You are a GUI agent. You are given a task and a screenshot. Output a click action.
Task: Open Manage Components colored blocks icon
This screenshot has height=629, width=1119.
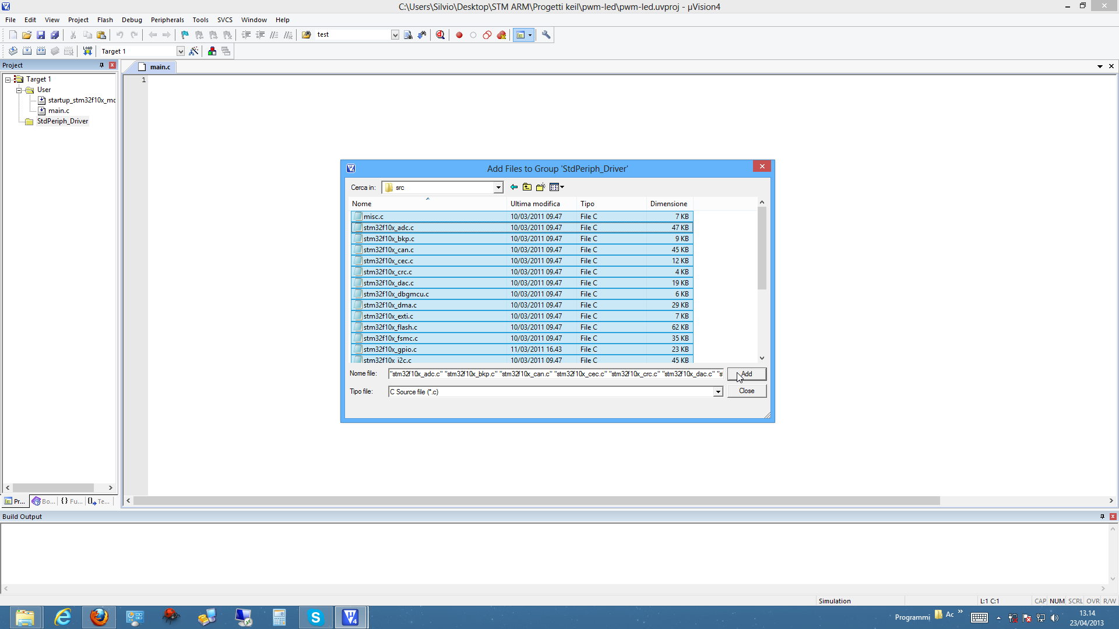(212, 51)
